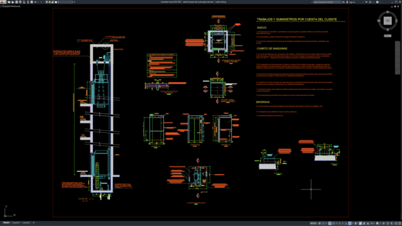Select the 'TRABAJOS Y SUMINISTROS POR CUENTA DEL CLIENTE' title
402x226 pixels.
[296, 19]
